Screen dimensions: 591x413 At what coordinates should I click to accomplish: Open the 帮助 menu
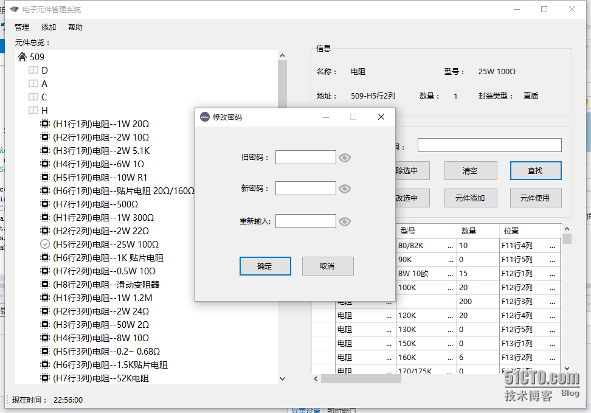pyautogui.click(x=75, y=27)
